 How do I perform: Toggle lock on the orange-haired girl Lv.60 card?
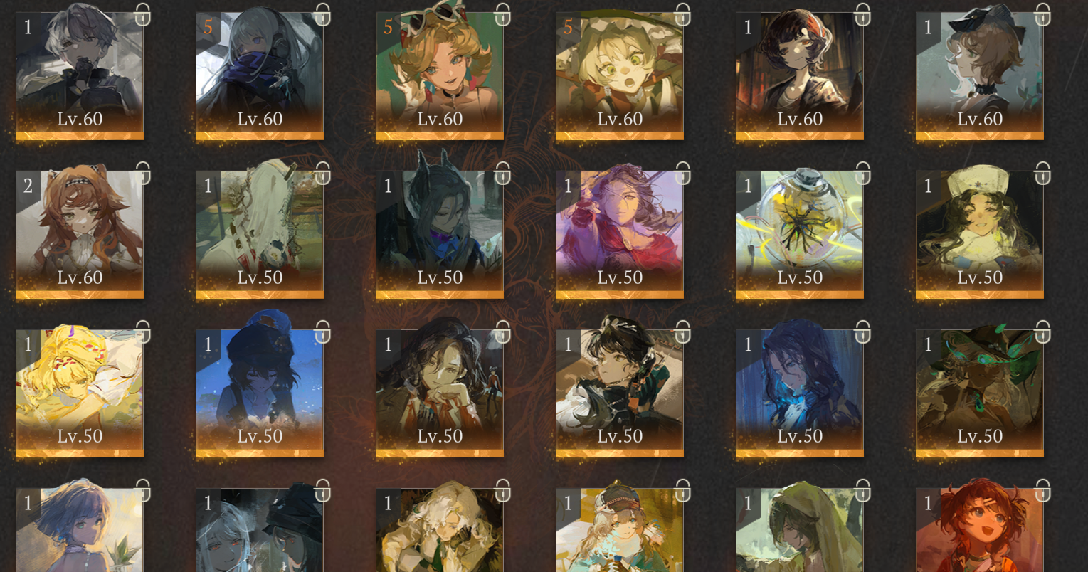[142, 172]
